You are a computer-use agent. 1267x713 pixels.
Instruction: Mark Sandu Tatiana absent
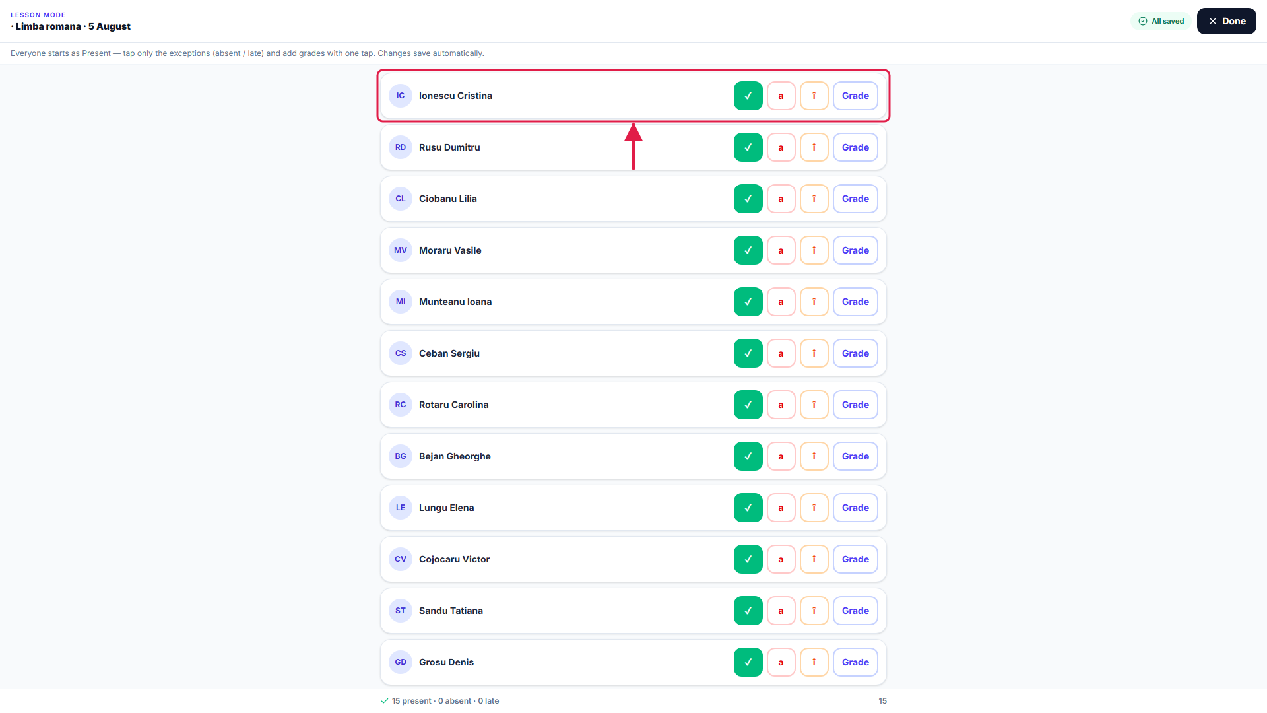[x=781, y=611]
